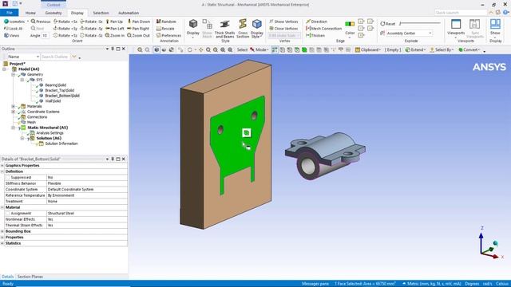Click the pan arrows icon in graphics toolbar
This screenshot has height=287, width=511.
coord(200,49)
